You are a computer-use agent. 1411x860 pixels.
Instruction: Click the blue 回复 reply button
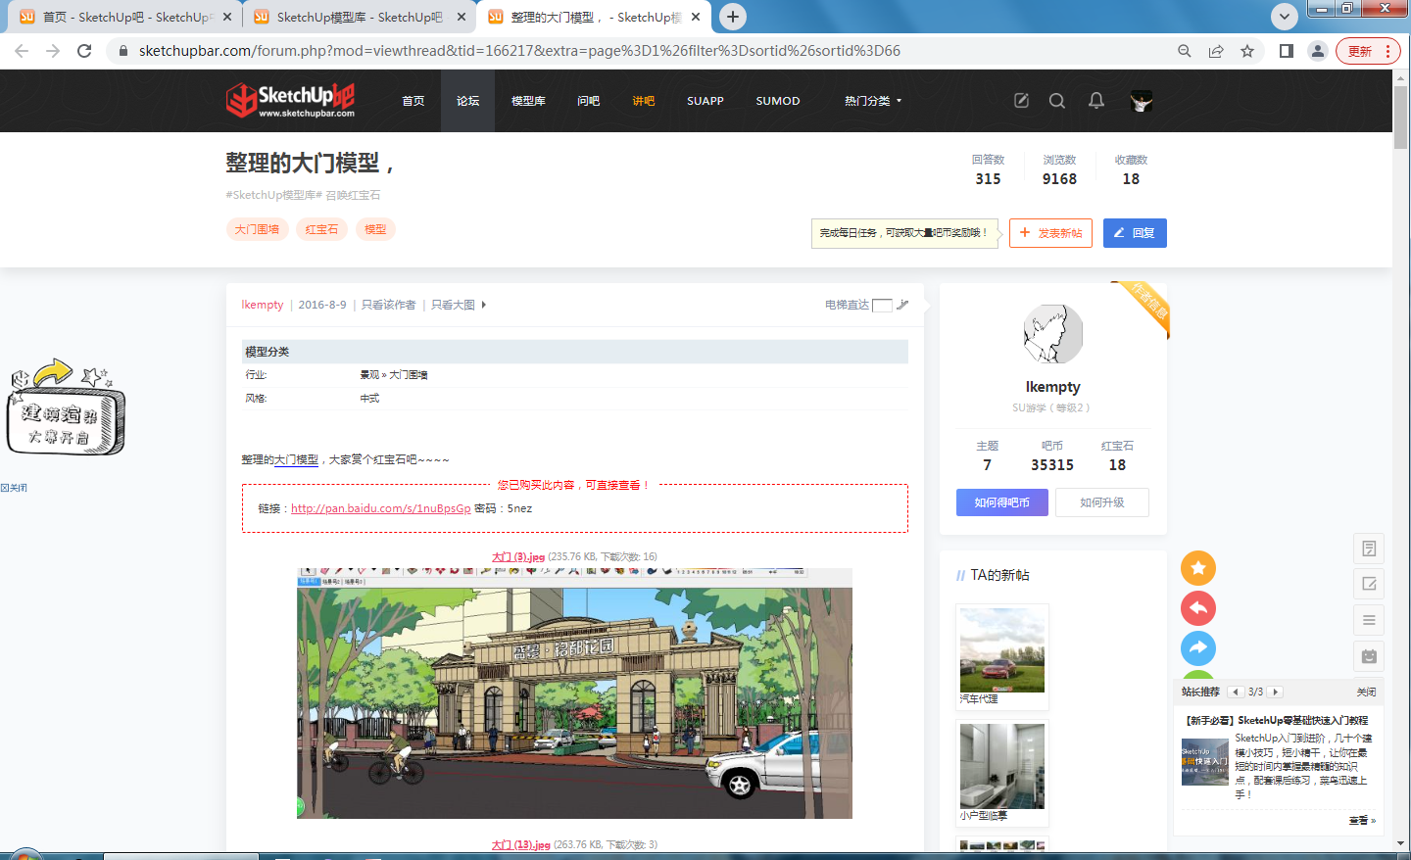(1135, 233)
